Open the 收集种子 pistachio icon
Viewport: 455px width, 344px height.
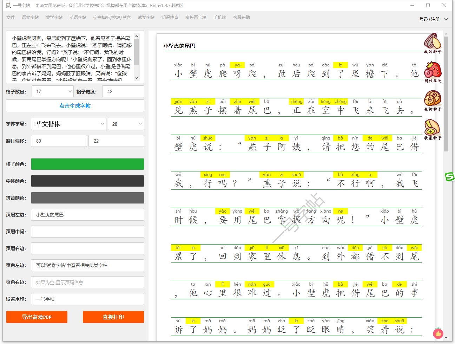432,127
